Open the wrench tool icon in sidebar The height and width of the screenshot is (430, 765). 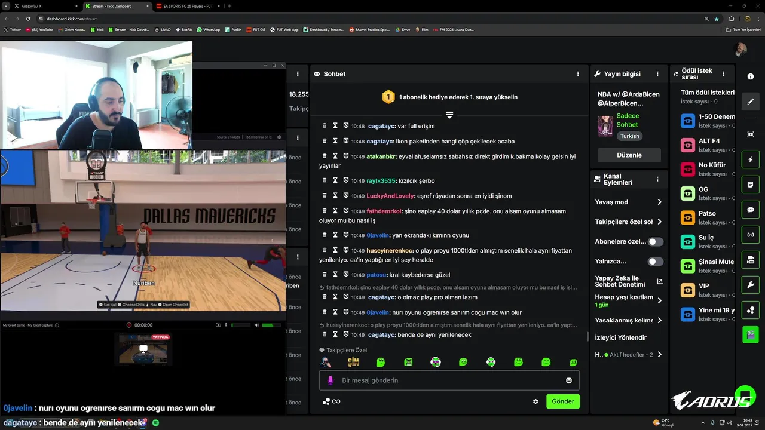751,284
